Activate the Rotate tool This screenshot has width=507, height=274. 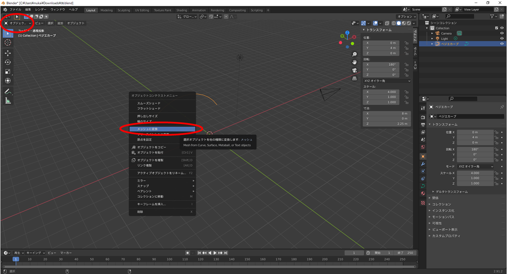pos(8,62)
